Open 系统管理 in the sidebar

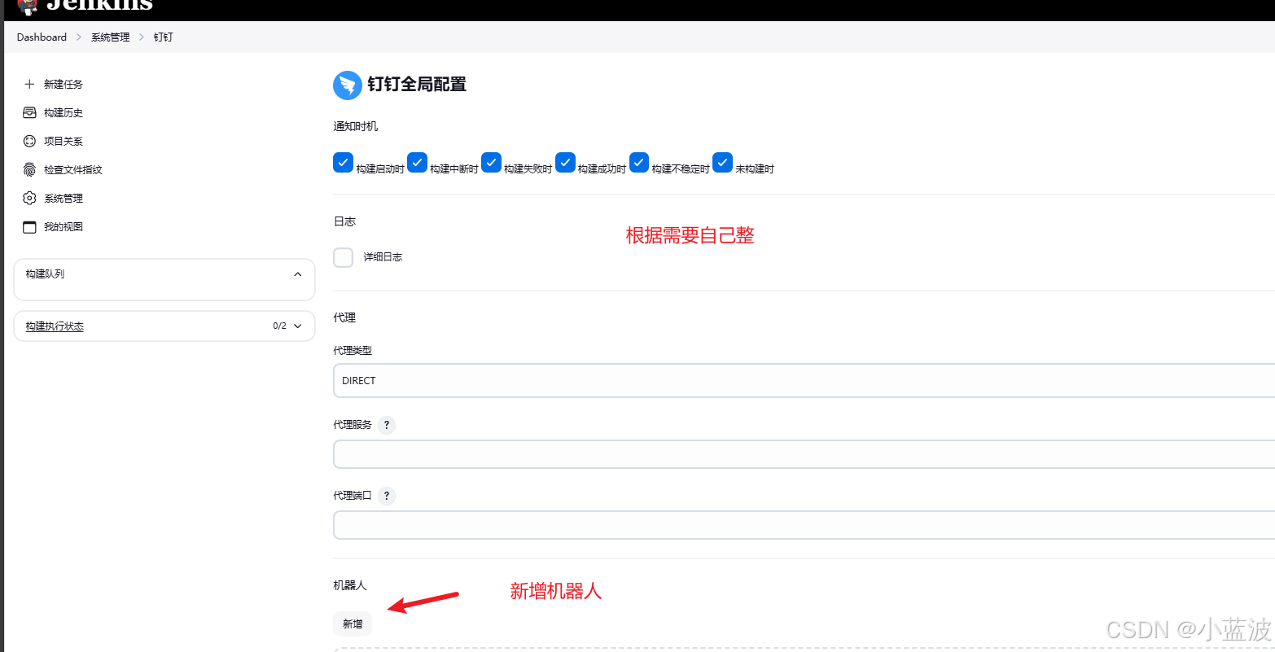[63, 198]
